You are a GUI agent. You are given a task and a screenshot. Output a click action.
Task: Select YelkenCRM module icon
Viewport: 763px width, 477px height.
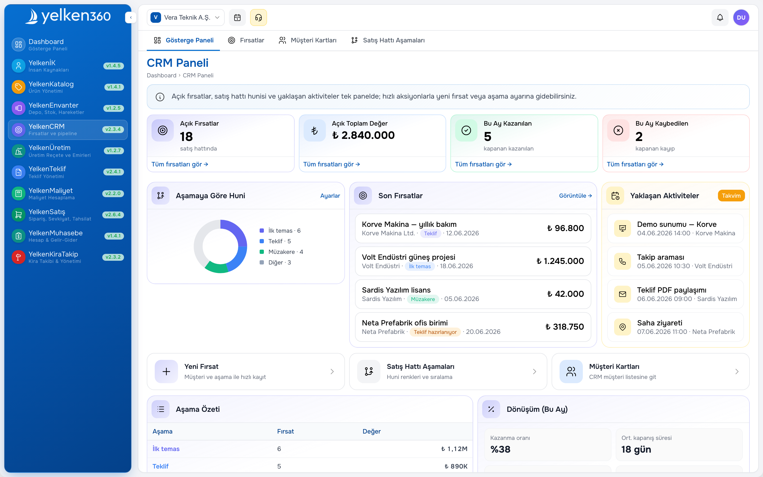tap(18, 130)
